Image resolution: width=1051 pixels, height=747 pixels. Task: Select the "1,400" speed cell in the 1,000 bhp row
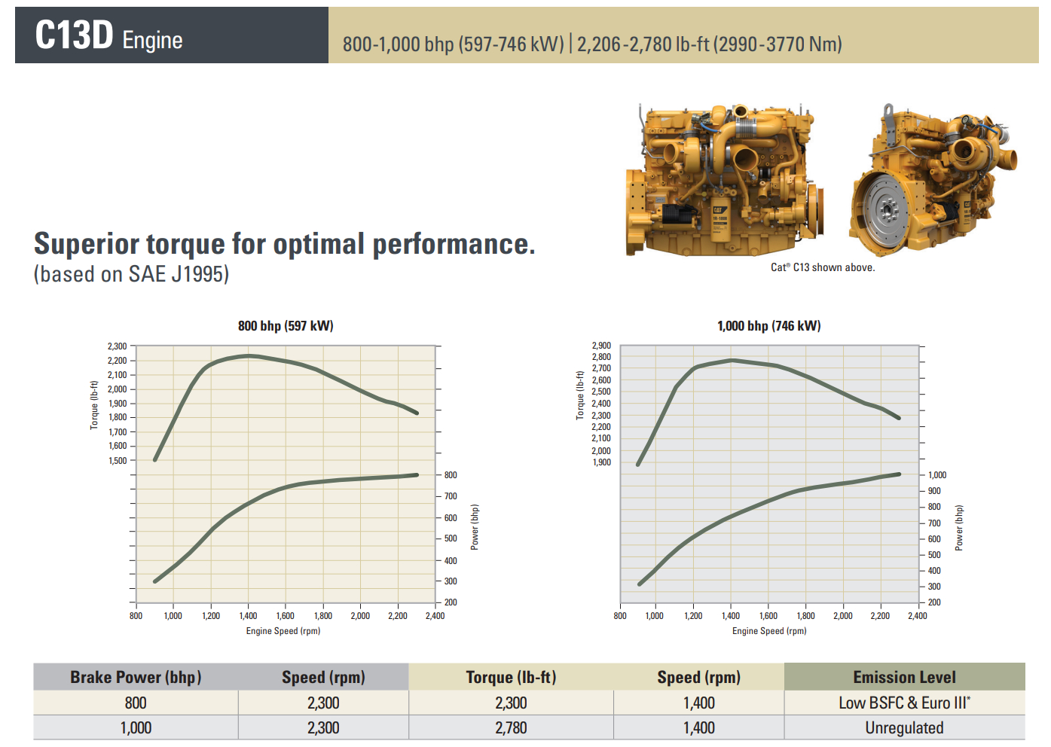pyautogui.click(x=699, y=728)
